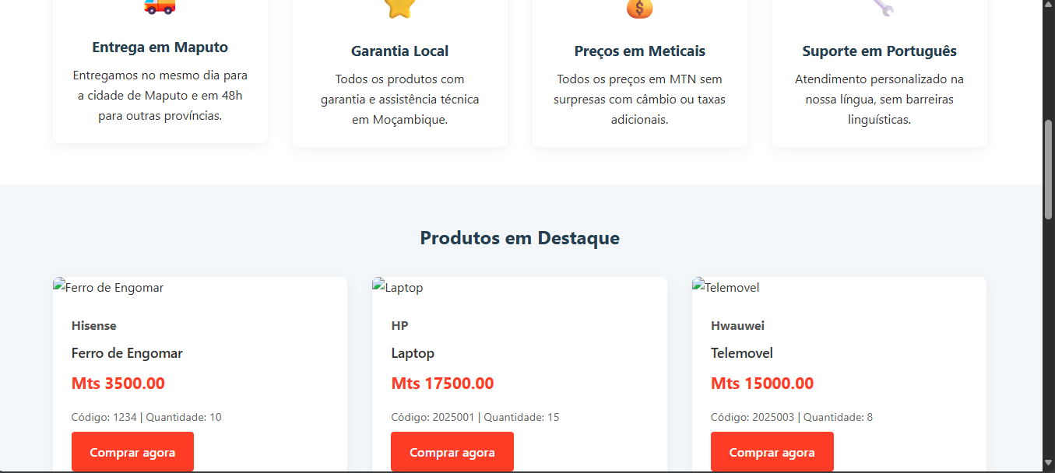This screenshot has width=1055, height=473.
Task: Click the Entrega em Maputo heading
Action: pyautogui.click(x=160, y=47)
